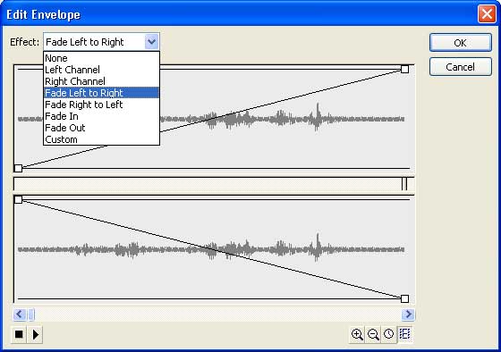This screenshot has height=352, width=501.
Task: Zoom in on the envelope
Action: click(x=357, y=334)
